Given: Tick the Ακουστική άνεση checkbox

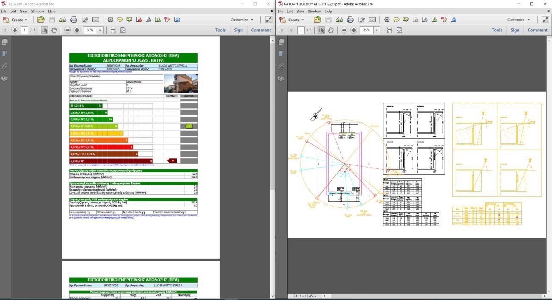Looking at the screenshot, I should point(144,213).
